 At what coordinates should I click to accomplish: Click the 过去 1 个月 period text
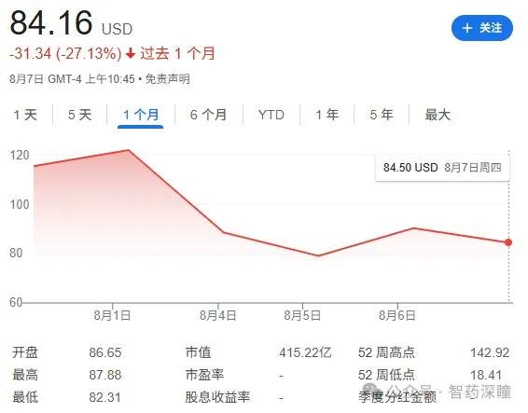pyautogui.click(x=177, y=53)
